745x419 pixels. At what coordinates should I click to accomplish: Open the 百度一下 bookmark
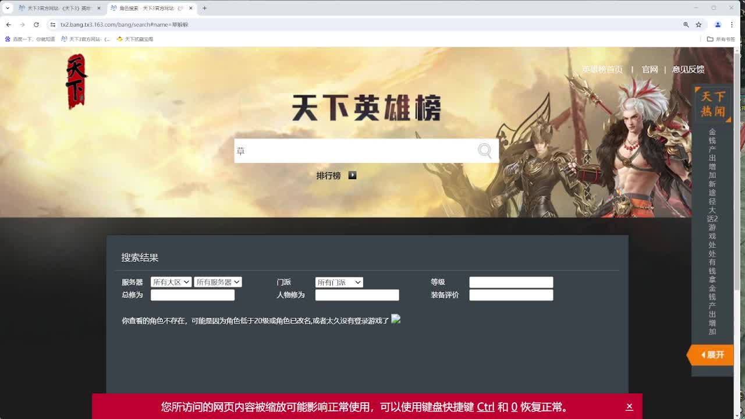click(x=30, y=39)
